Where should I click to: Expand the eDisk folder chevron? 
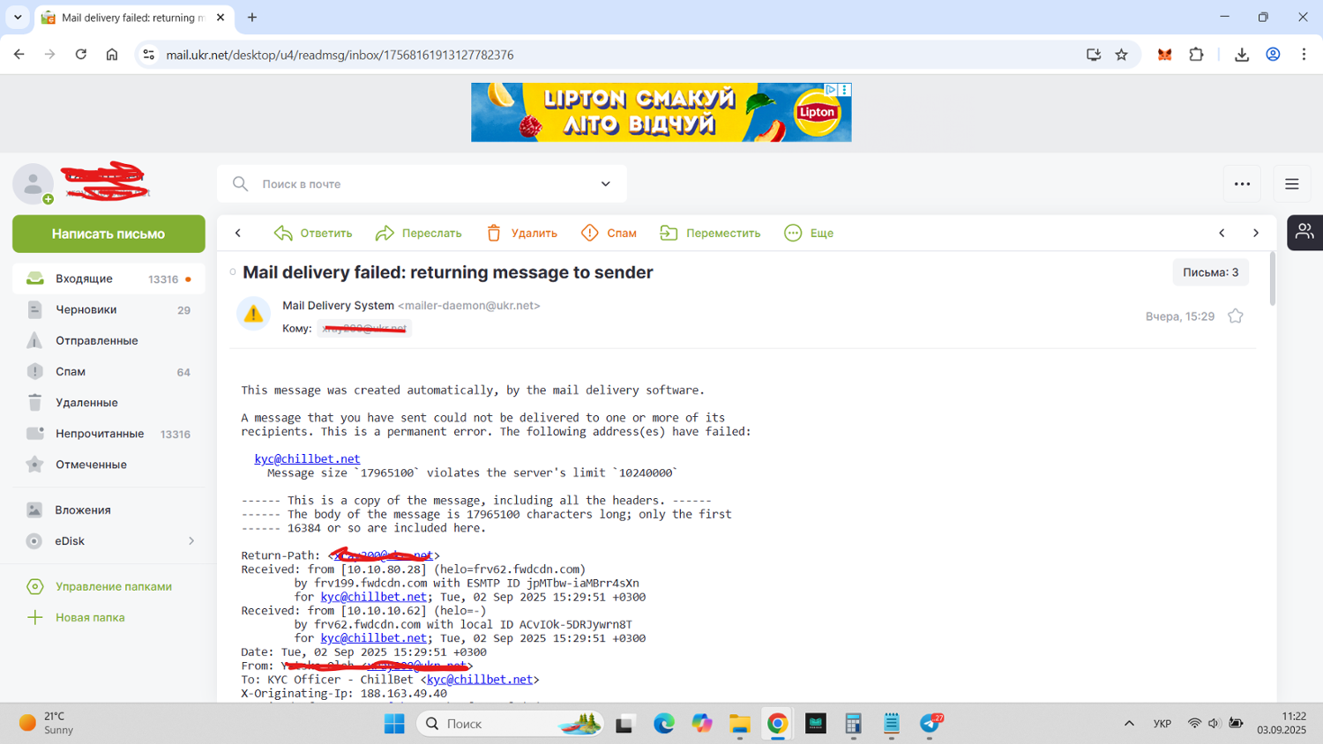click(191, 541)
